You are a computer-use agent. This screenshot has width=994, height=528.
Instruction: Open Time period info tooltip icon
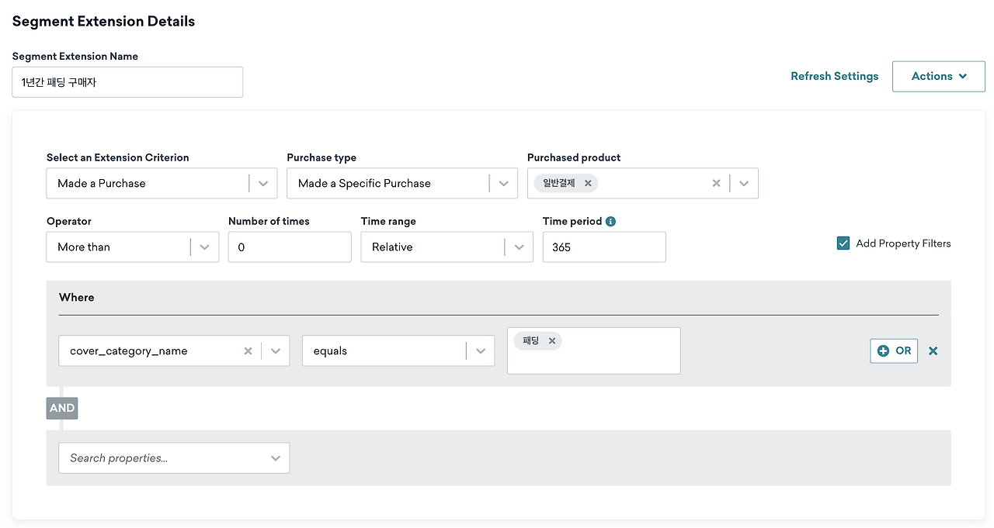[x=610, y=222]
